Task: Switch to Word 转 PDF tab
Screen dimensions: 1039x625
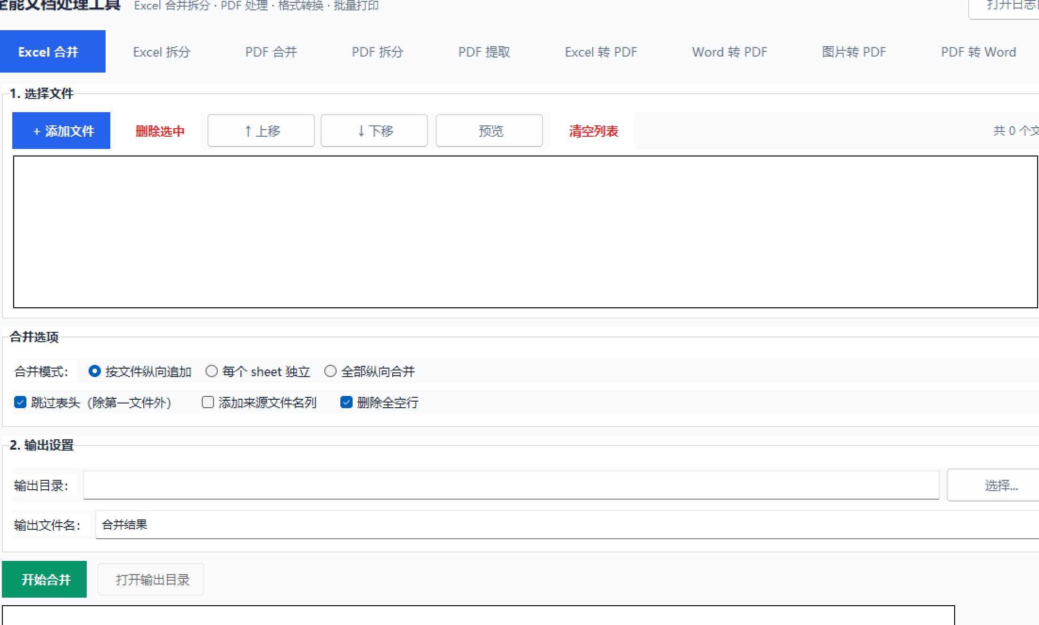Action: 730,51
